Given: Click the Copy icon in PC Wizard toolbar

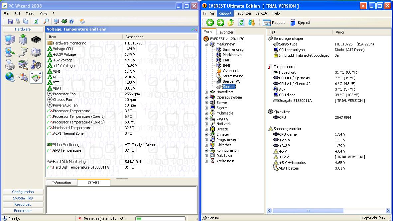Looking at the screenshot, I should tap(26, 21).
